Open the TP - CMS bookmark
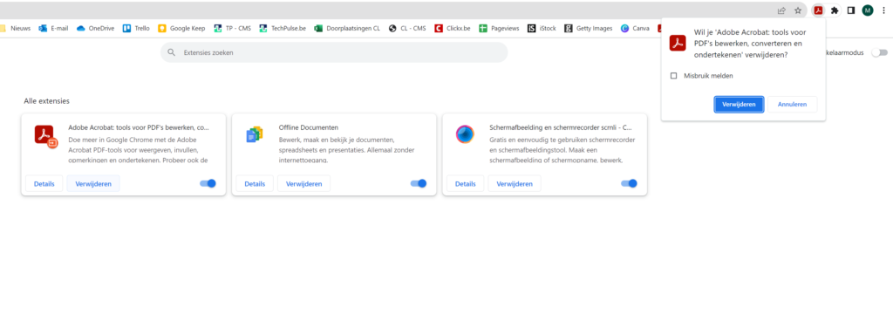893x328 pixels. pos(232,28)
